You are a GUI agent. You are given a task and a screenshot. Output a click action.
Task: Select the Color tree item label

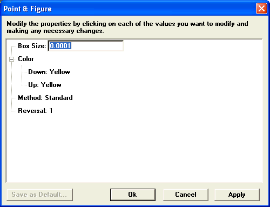tap(26, 59)
